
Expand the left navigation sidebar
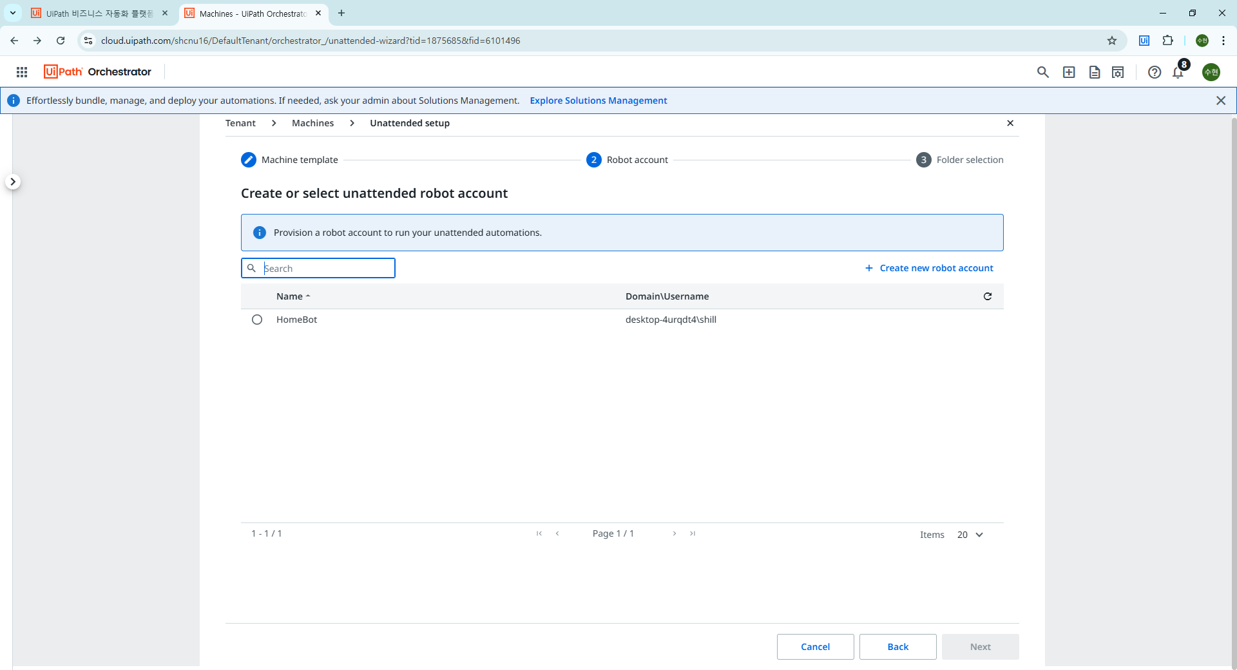pyautogui.click(x=13, y=182)
